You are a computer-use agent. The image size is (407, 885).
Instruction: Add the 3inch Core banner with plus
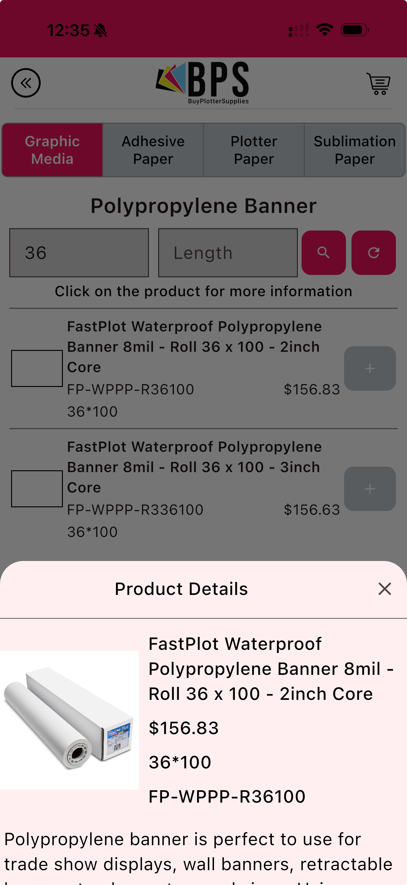point(370,488)
